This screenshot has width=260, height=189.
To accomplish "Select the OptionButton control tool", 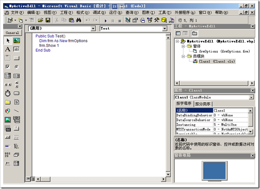I will tap(17, 67).
